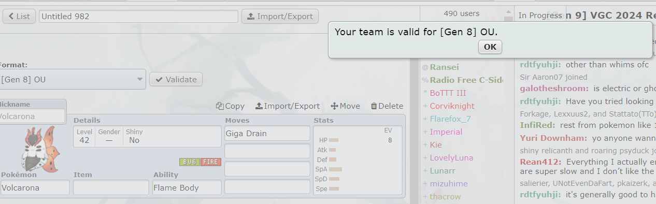Image resolution: width=656 pixels, height=204 pixels.
Task: Click the Move arrows icon
Action: [x=334, y=106]
